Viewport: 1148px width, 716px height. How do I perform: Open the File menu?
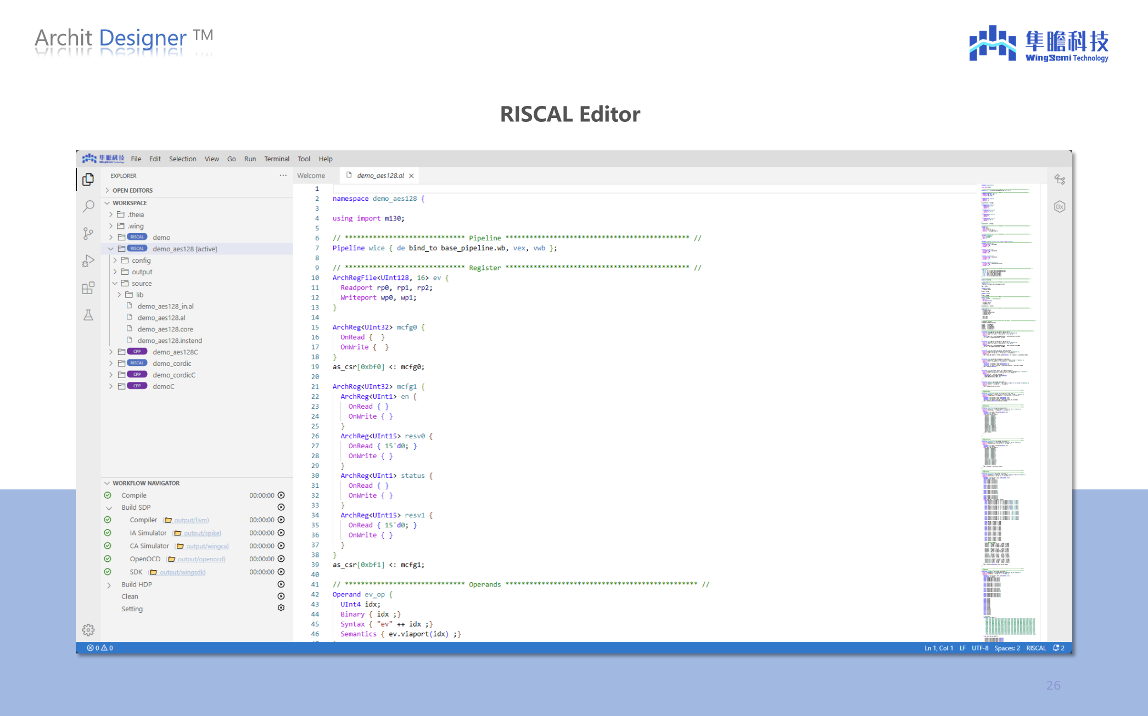[x=136, y=159]
